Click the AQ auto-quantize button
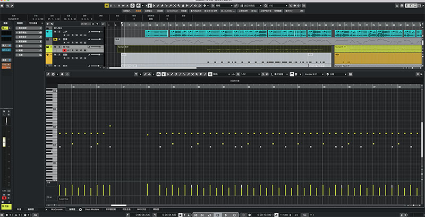The height and width of the screenshot is (217, 425). click(36, 215)
